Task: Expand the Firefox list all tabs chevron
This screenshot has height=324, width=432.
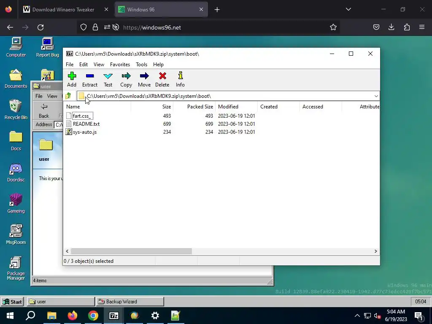Action: coord(348,9)
